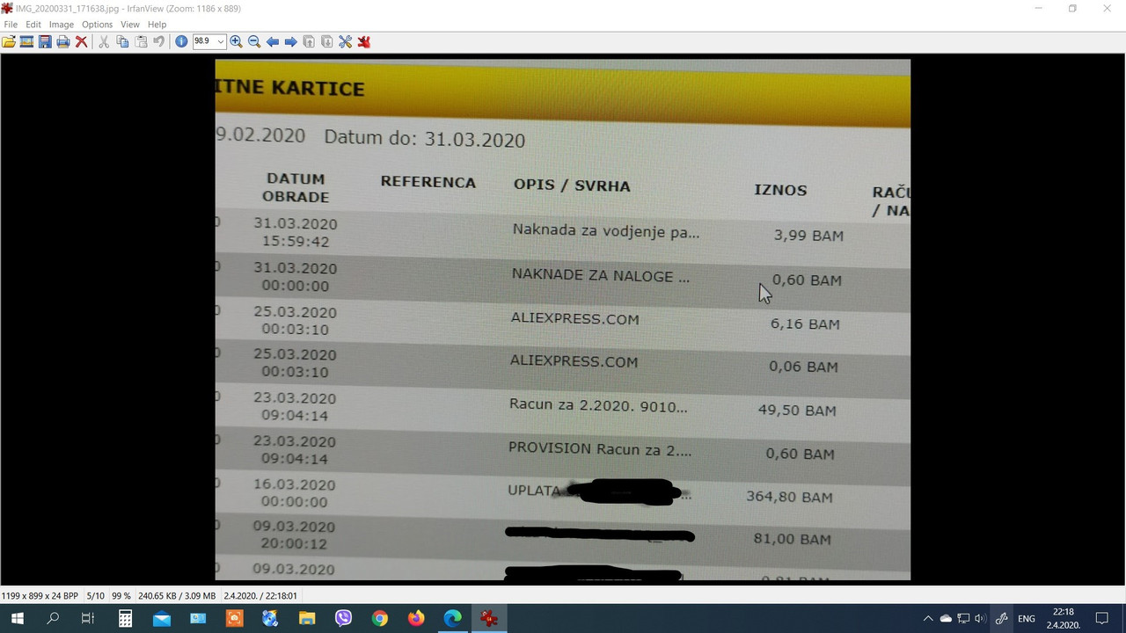This screenshot has height=633, width=1126.
Task: Click the Zoom Out magnifier icon
Action: [x=254, y=41]
